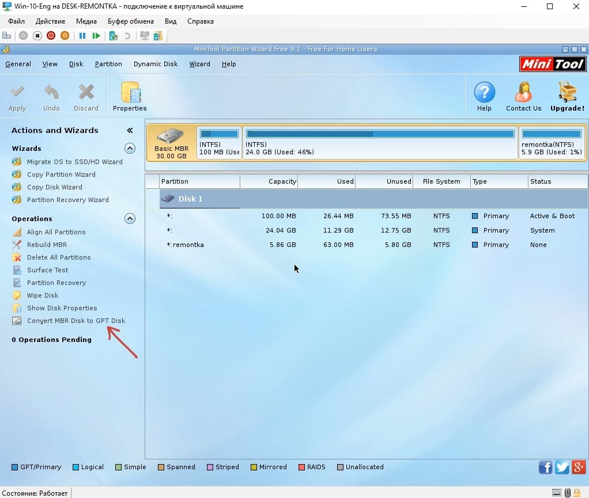Click the File System column header
The image size is (589, 498).
click(x=441, y=181)
